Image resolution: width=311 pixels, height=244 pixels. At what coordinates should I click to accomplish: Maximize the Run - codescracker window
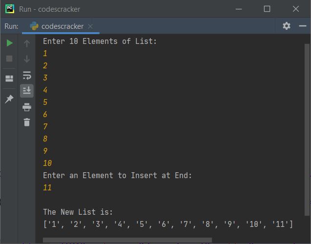pyautogui.click(x=267, y=9)
